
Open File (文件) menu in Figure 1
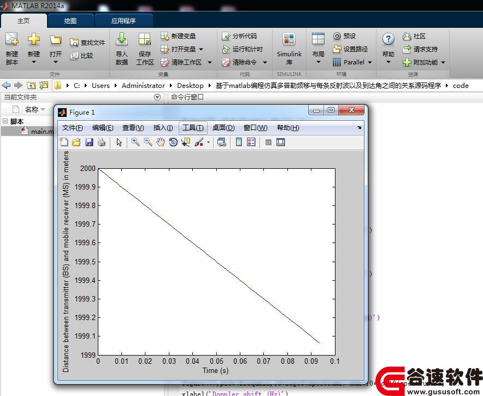click(72, 127)
